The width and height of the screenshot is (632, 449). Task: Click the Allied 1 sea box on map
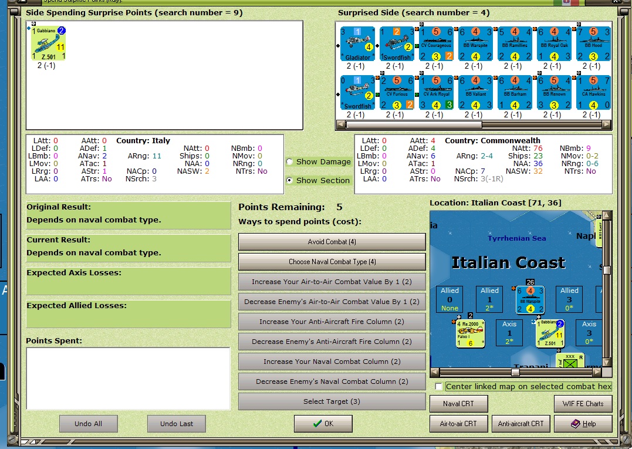point(489,299)
